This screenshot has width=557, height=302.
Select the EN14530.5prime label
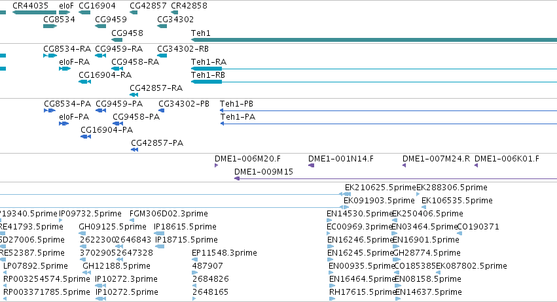pyautogui.click(x=359, y=214)
